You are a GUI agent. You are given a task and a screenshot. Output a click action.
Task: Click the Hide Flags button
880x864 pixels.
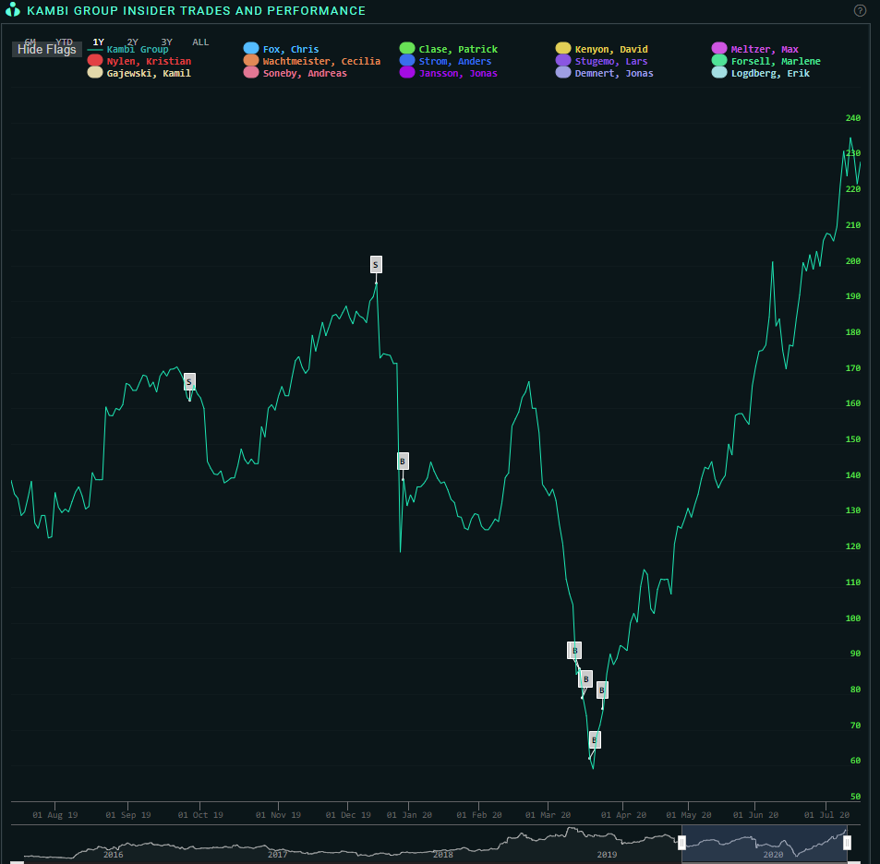point(47,50)
